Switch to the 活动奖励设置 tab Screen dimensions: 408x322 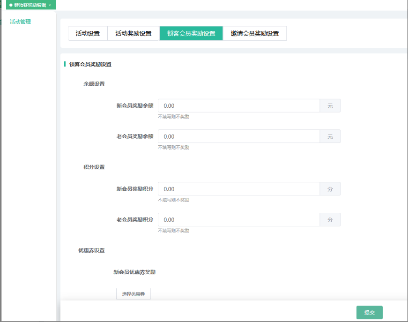coord(133,34)
